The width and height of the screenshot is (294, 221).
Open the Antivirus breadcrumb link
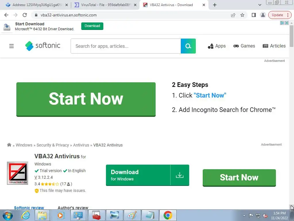81,145
